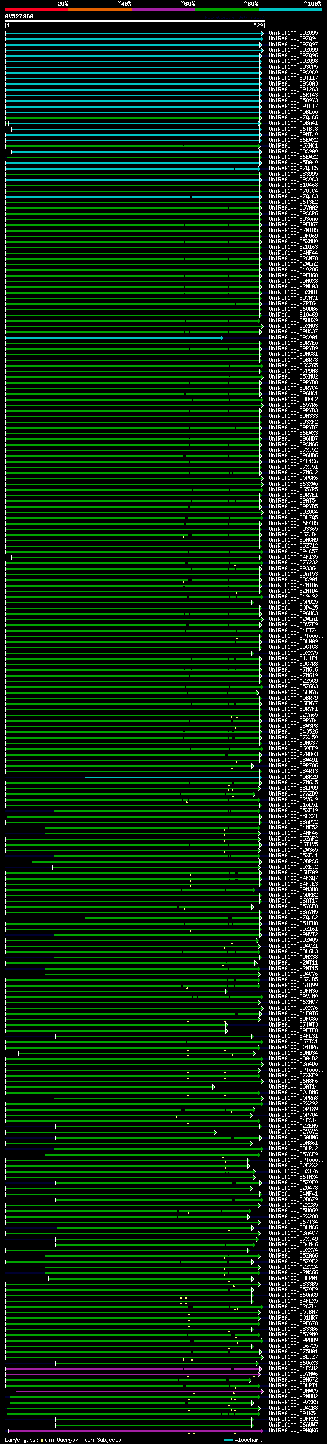Click the red 20% identity legend segment
327x1444 pixels.
point(37,9)
